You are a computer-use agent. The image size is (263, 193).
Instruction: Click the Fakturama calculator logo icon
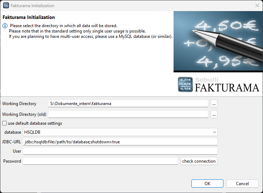click(185, 84)
